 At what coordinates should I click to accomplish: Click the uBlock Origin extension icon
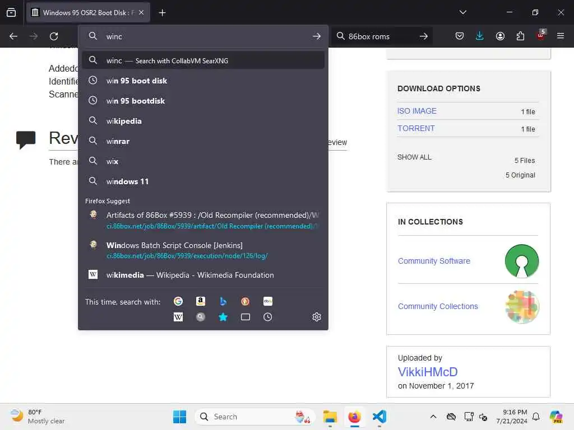[541, 35]
